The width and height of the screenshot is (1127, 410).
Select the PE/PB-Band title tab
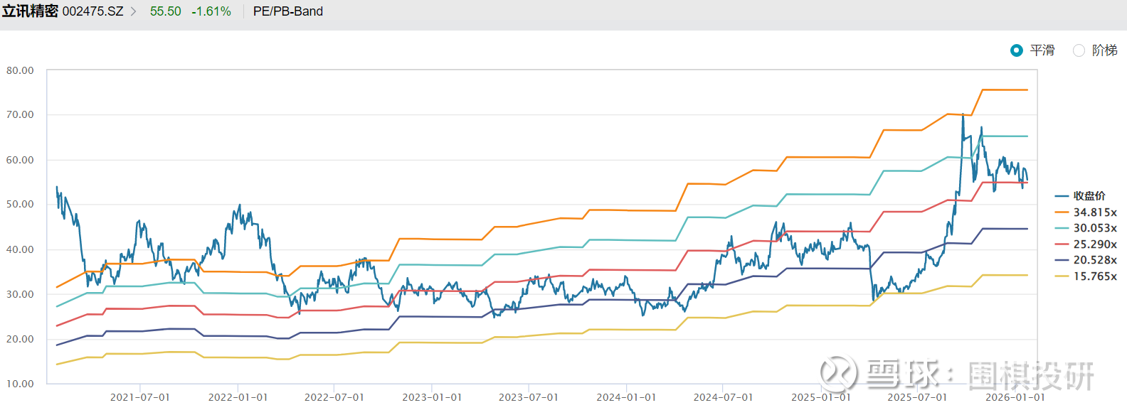287,11
